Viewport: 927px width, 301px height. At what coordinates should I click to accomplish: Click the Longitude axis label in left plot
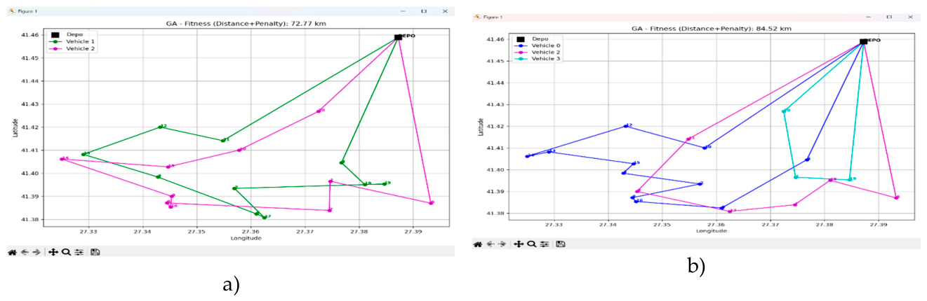click(246, 238)
